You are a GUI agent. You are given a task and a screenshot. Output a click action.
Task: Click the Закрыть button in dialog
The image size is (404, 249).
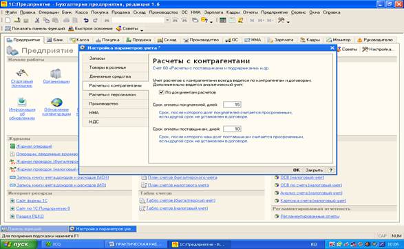tap(314, 170)
